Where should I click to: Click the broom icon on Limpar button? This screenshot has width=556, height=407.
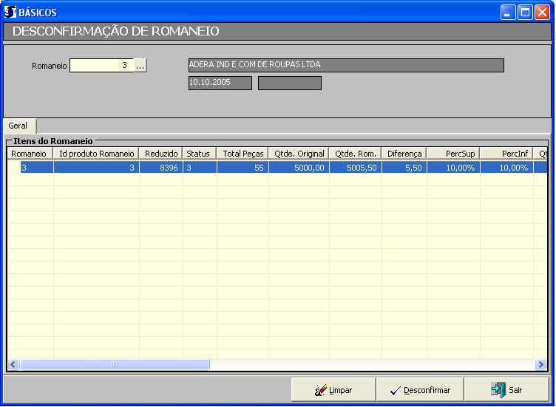pyautogui.click(x=321, y=390)
